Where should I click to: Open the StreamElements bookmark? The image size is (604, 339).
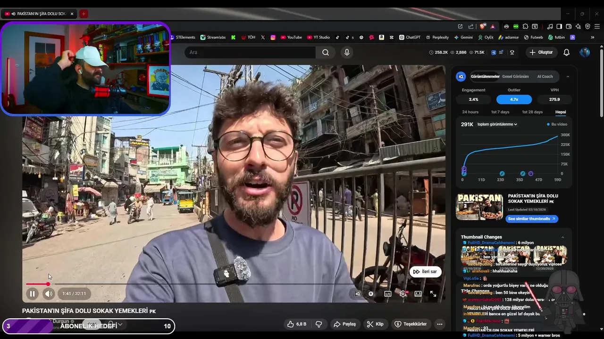182,37
